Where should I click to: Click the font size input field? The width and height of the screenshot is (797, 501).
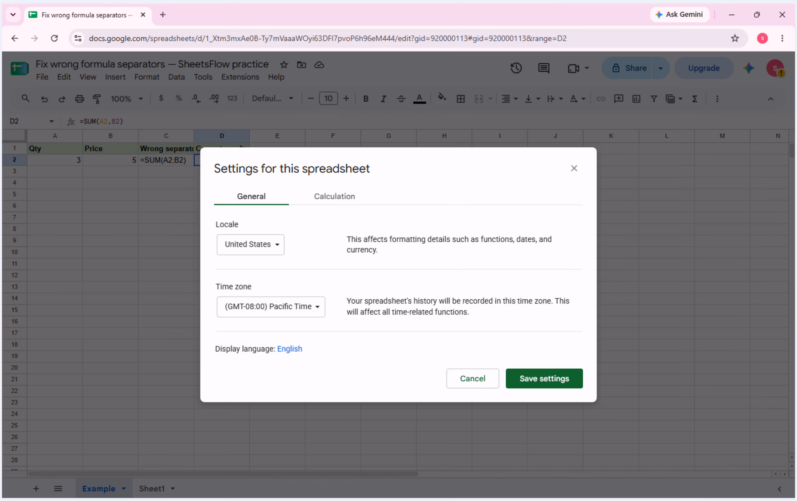point(328,98)
